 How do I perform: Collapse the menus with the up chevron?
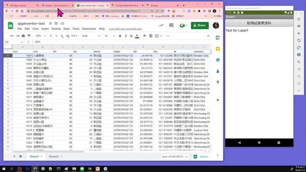click(x=208, y=36)
